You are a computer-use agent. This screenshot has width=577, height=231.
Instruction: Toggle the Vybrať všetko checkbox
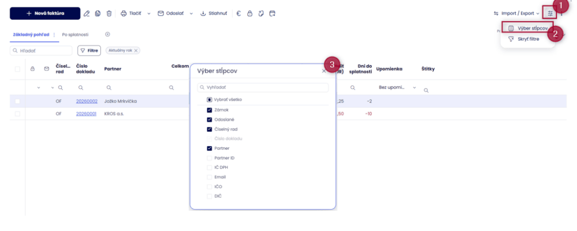click(210, 99)
